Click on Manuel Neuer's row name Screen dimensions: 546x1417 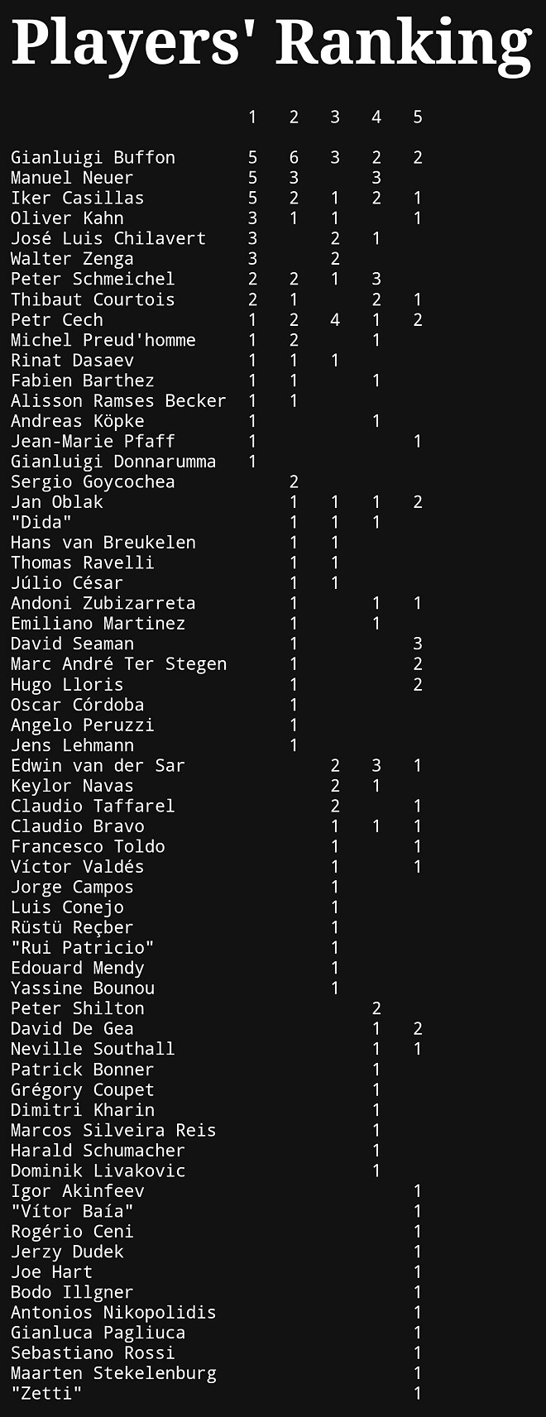[71, 178]
